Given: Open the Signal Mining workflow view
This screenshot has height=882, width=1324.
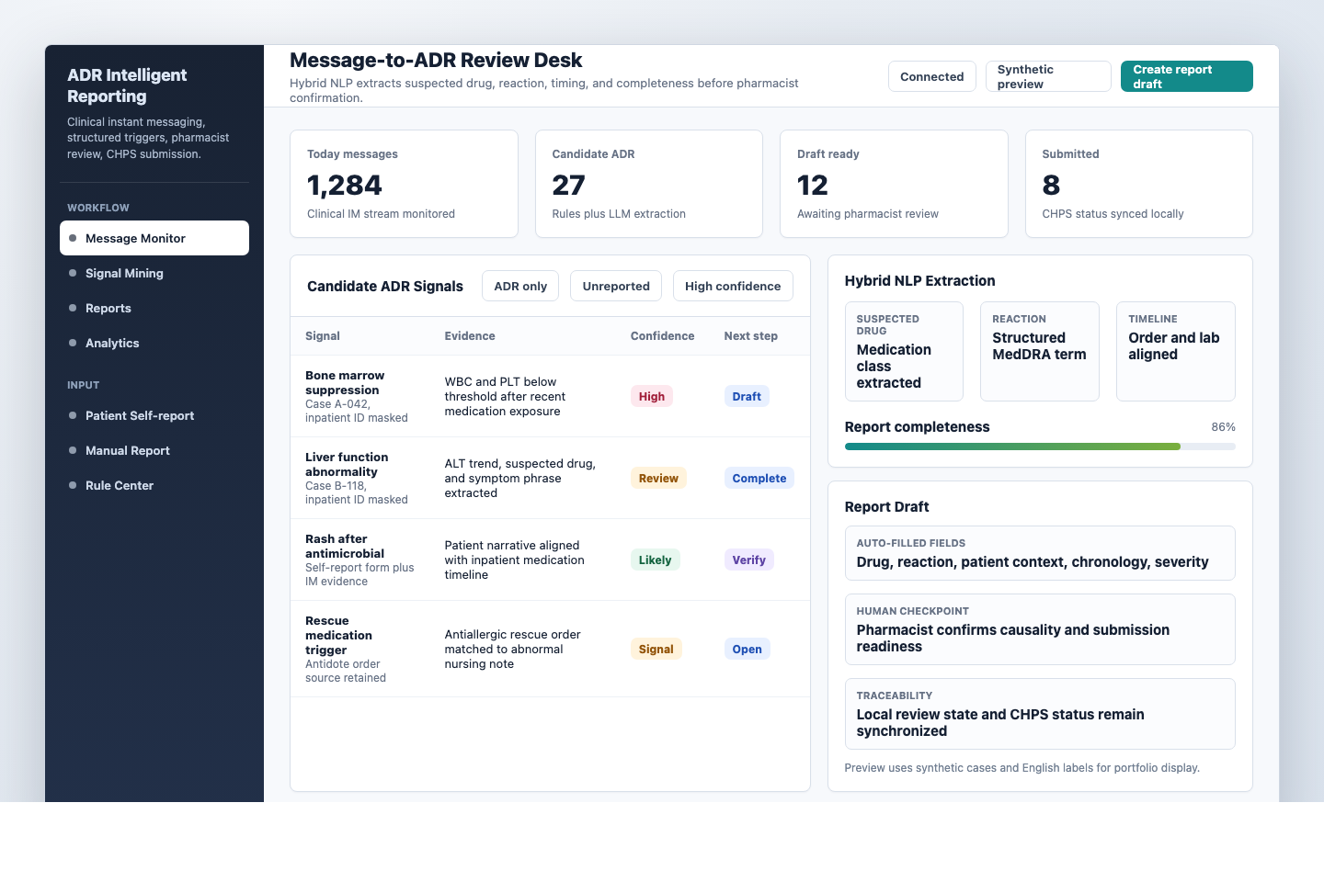Looking at the screenshot, I should pyautogui.click(x=123, y=273).
